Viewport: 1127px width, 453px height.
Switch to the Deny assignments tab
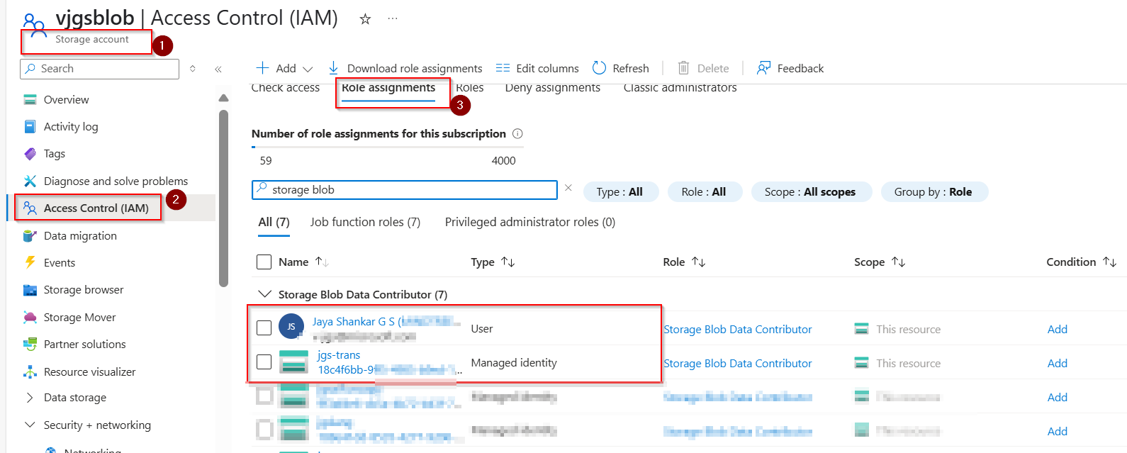tap(552, 88)
